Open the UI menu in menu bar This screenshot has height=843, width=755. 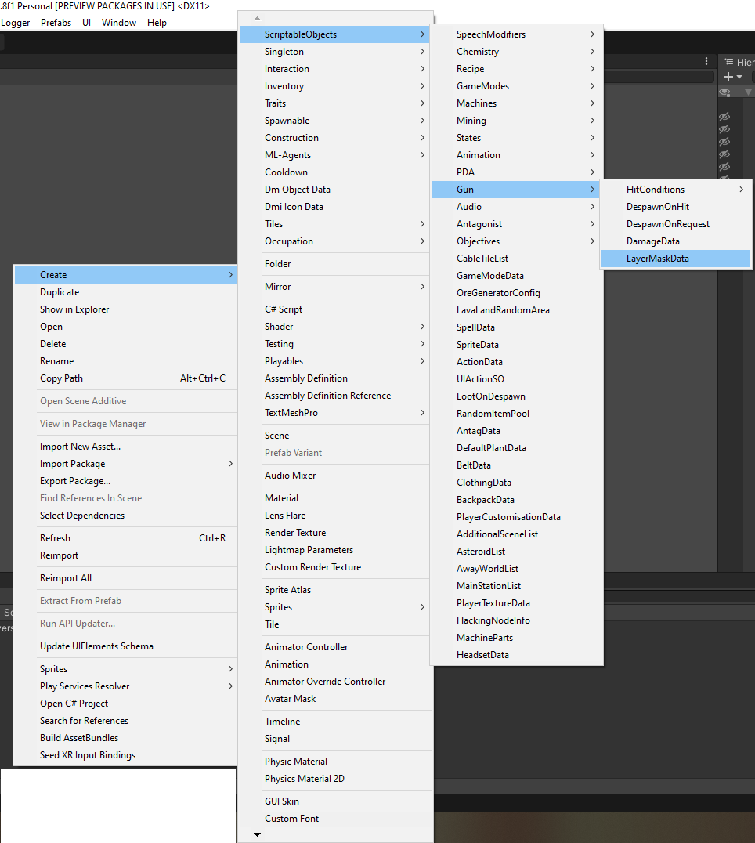[86, 23]
